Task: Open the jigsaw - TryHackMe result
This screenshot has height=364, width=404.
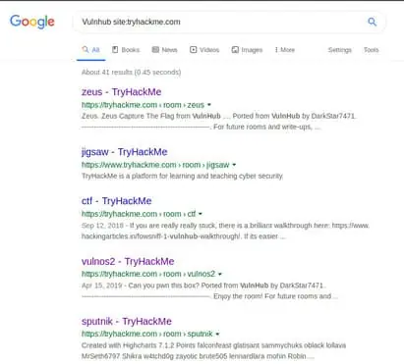Action: pyautogui.click(x=125, y=152)
